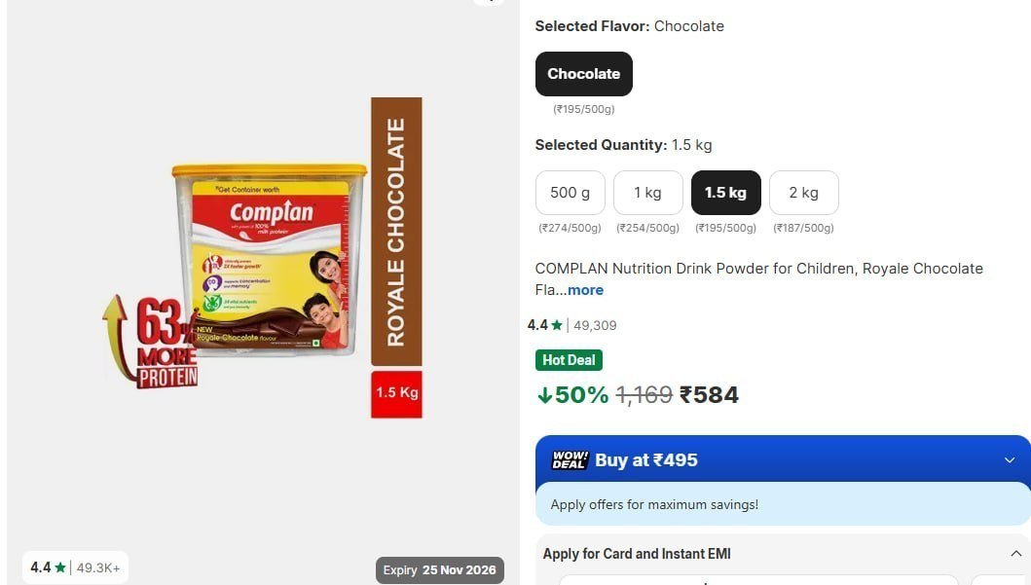The height and width of the screenshot is (585, 1031).
Task: Open the 49,309 ratings count
Action: [x=595, y=325]
